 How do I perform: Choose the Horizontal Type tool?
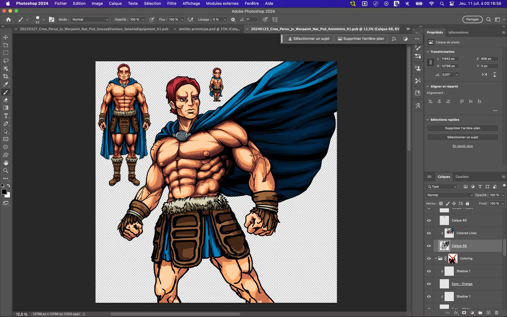click(x=6, y=116)
